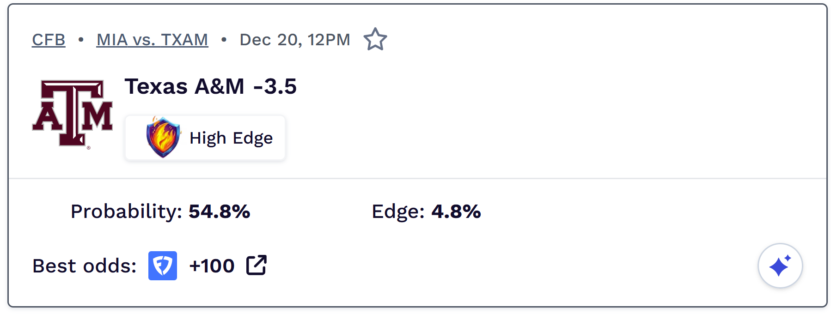Click the +100 best odds value
The width and height of the screenshot is (831, 314).
(212, 266)
